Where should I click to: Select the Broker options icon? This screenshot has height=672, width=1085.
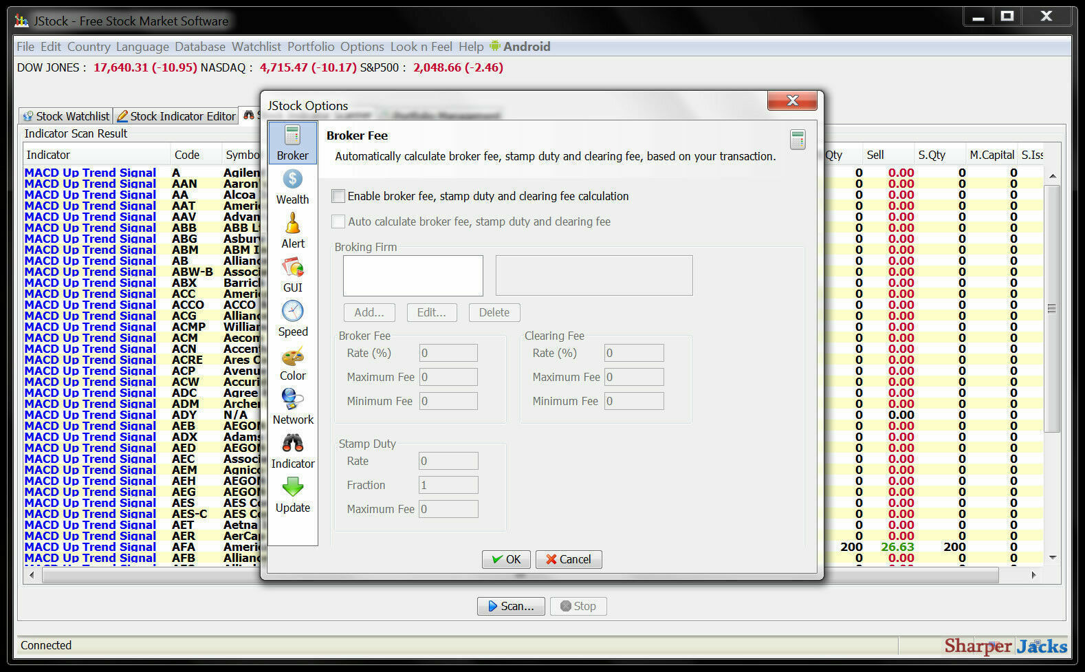(293, 143)
